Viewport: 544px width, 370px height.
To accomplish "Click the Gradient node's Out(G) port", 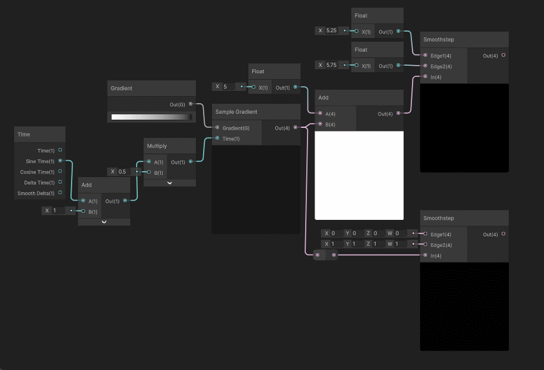I will point(190,104).
